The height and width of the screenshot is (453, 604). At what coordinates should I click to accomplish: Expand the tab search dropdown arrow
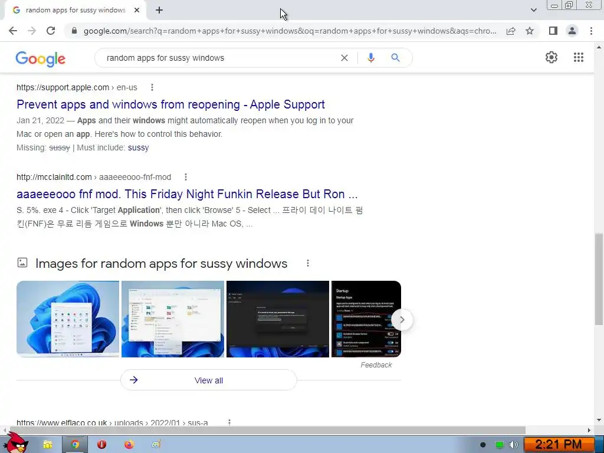(533, 10)
